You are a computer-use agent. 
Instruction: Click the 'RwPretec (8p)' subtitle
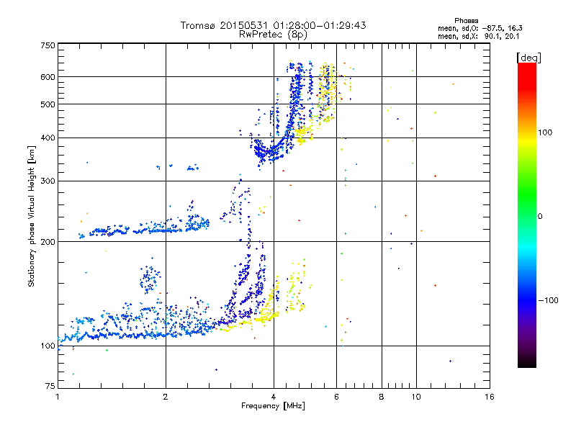click(x=273, y=35)
